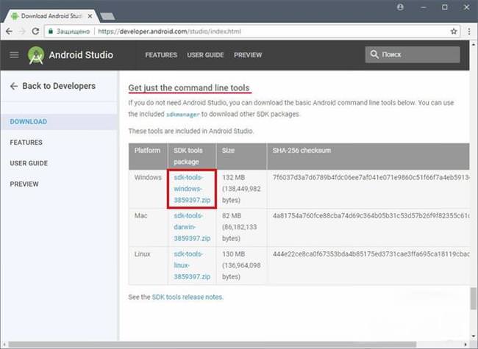Screen dimensions: 478x349
Task: Click the Mac checksum starting 4a81754a
Action: (371, 215)
